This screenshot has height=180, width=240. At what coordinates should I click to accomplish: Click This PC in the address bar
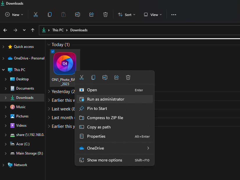[58, 30]
